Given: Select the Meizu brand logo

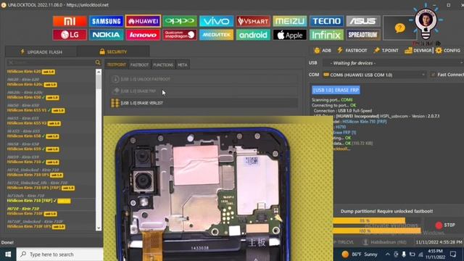Looking at the screenshot, I should (290, 21).
